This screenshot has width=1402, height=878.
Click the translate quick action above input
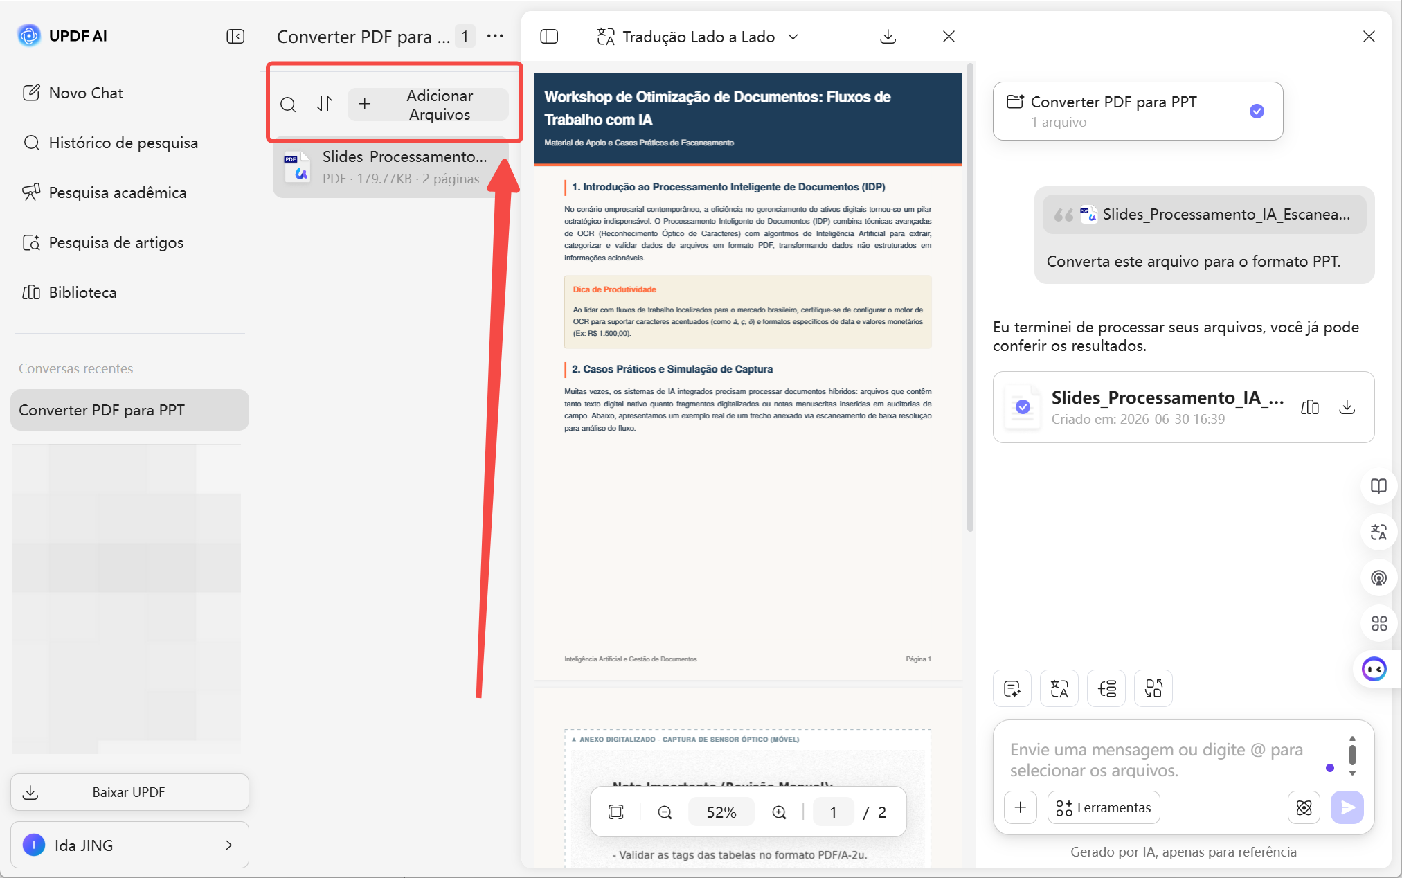(x=1059, y=688)
